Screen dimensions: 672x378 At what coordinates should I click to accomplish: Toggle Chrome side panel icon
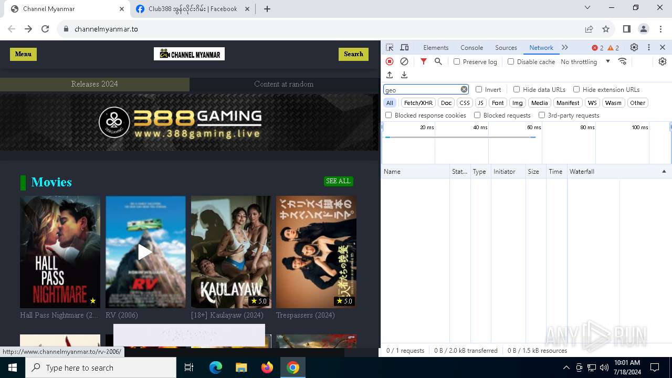click(627, 29)
